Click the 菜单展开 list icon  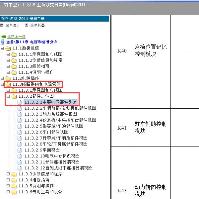(2, 25)
